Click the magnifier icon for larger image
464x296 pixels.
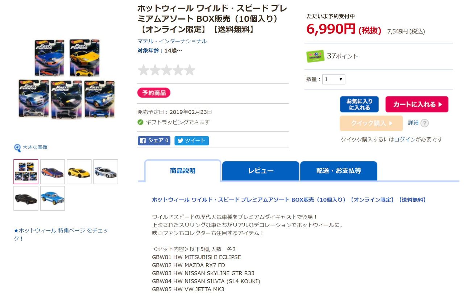[17, 147]
